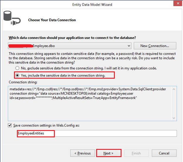Screen dimensions: 183x162
Task: Click the 'Choose Your Data Connection' heading
Action: pos(52,20)
